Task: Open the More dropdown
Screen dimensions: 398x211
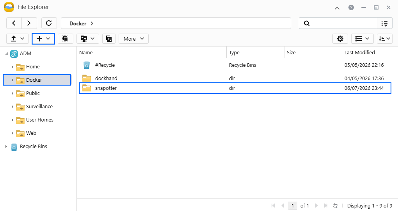Action: pos(133,39)
